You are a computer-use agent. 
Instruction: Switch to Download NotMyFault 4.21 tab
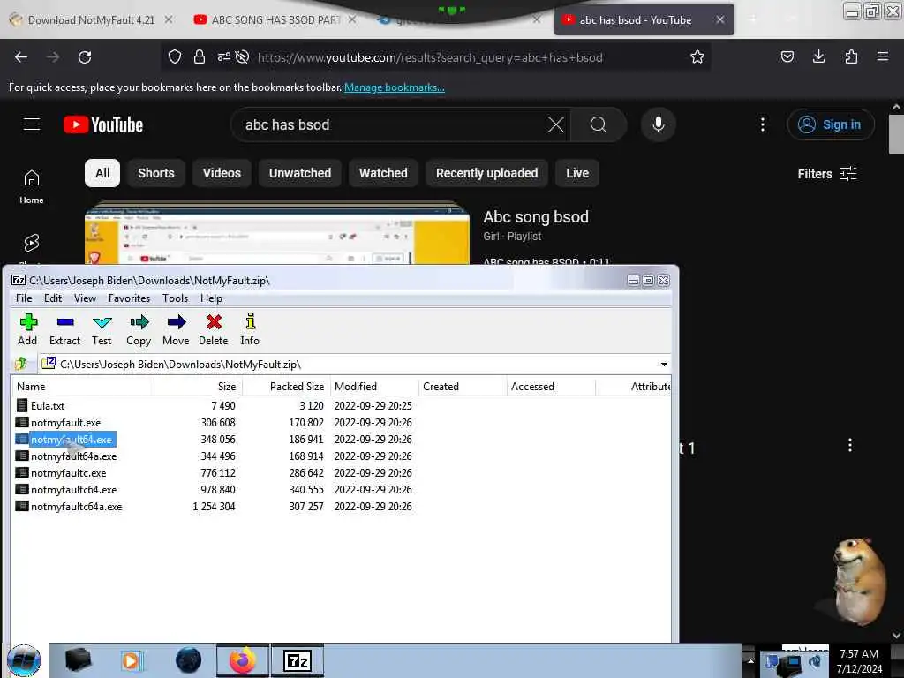[91, 20]
